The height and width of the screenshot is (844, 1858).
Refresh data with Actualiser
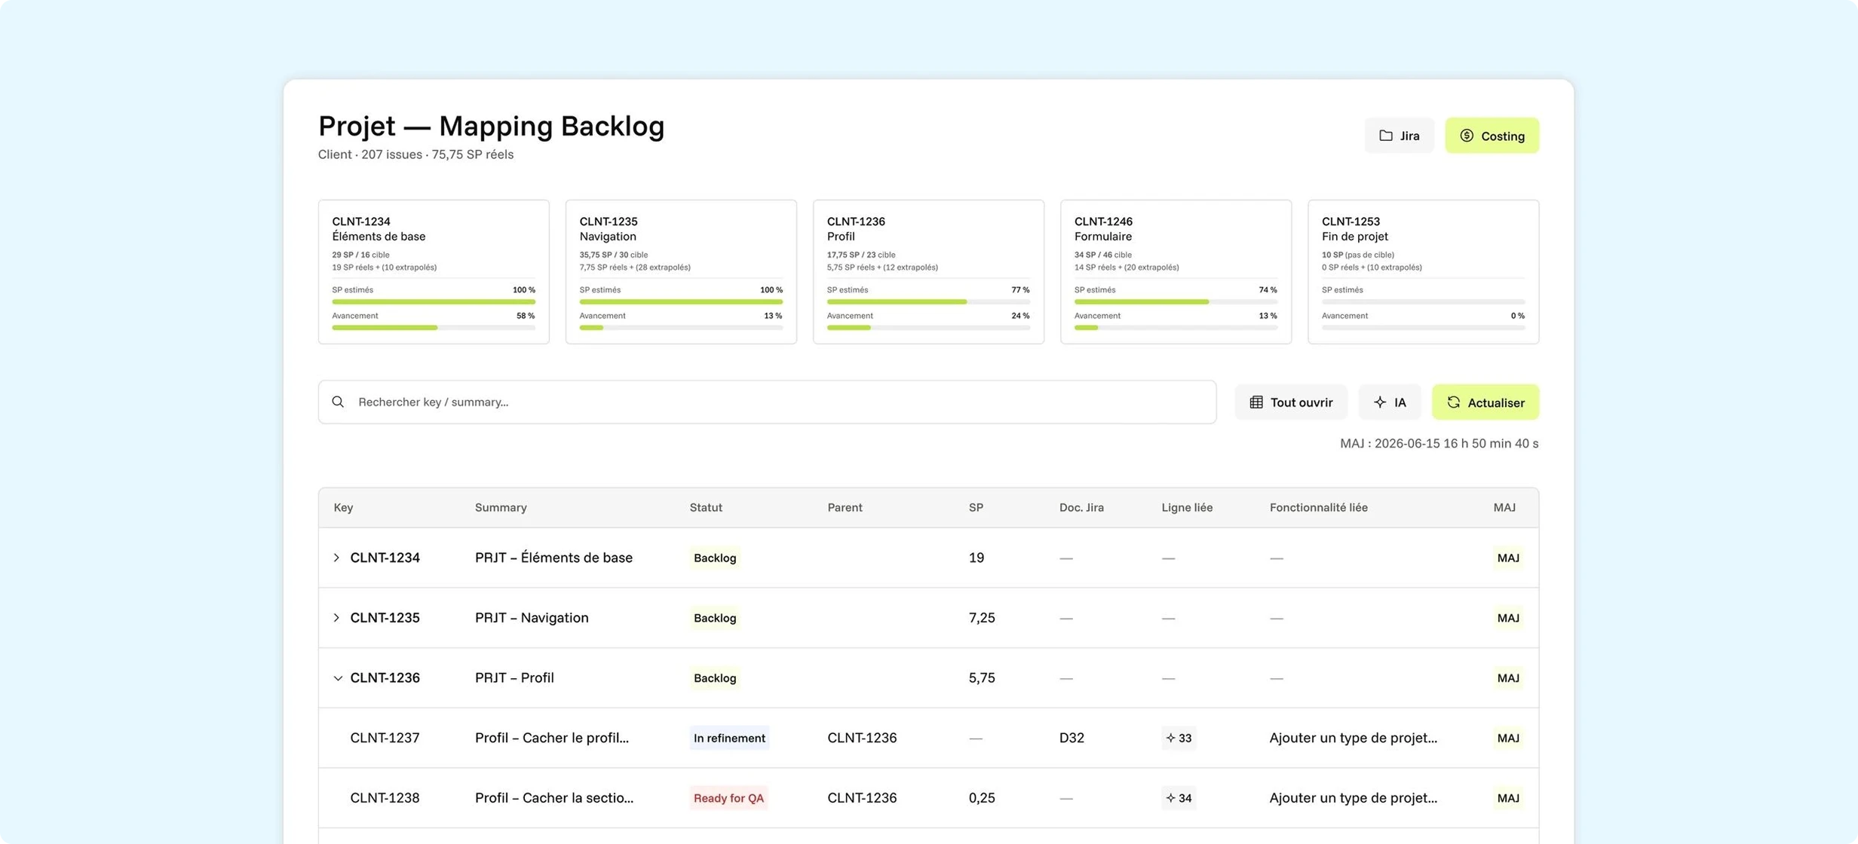click(x=1485, y=402)
